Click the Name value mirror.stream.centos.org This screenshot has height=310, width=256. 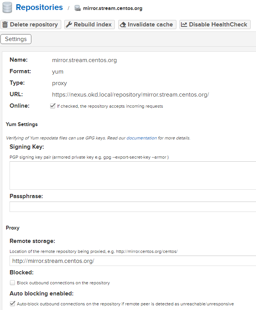coord(85,60)
